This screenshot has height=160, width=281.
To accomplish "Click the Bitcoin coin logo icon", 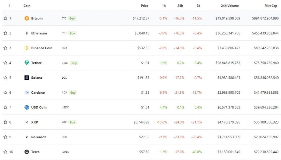I will pos(27,18).
